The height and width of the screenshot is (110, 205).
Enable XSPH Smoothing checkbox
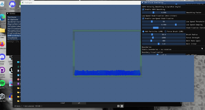click(x=143, y=9)
